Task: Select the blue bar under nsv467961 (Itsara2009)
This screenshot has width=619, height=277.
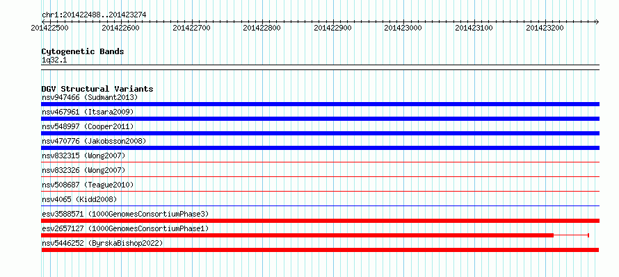Action: pos(320,119)
